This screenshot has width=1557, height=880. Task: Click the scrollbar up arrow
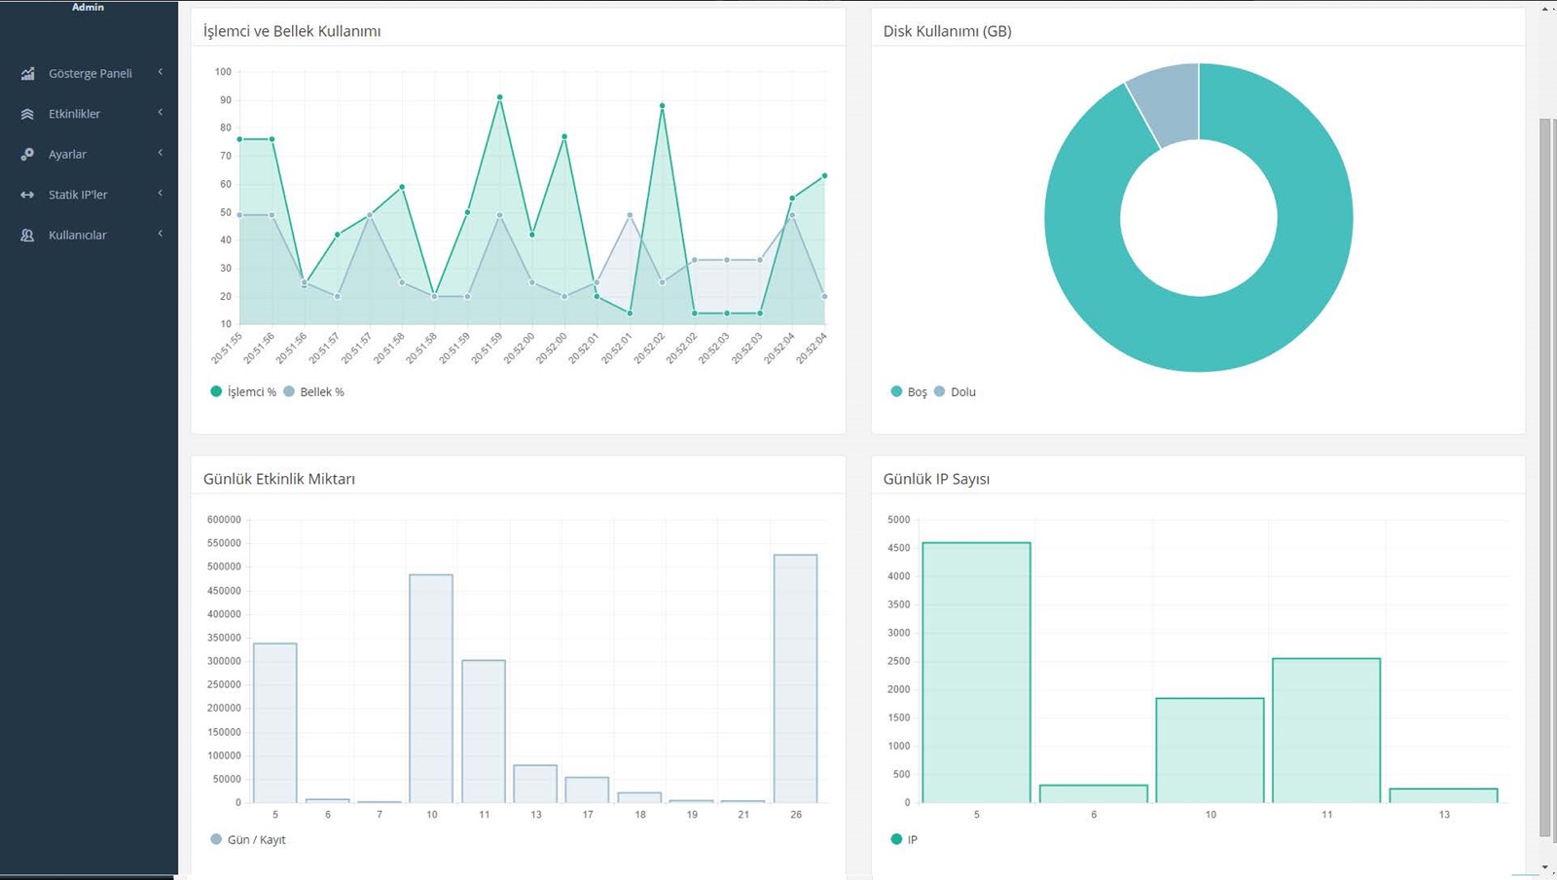[x=1545, y=9]
